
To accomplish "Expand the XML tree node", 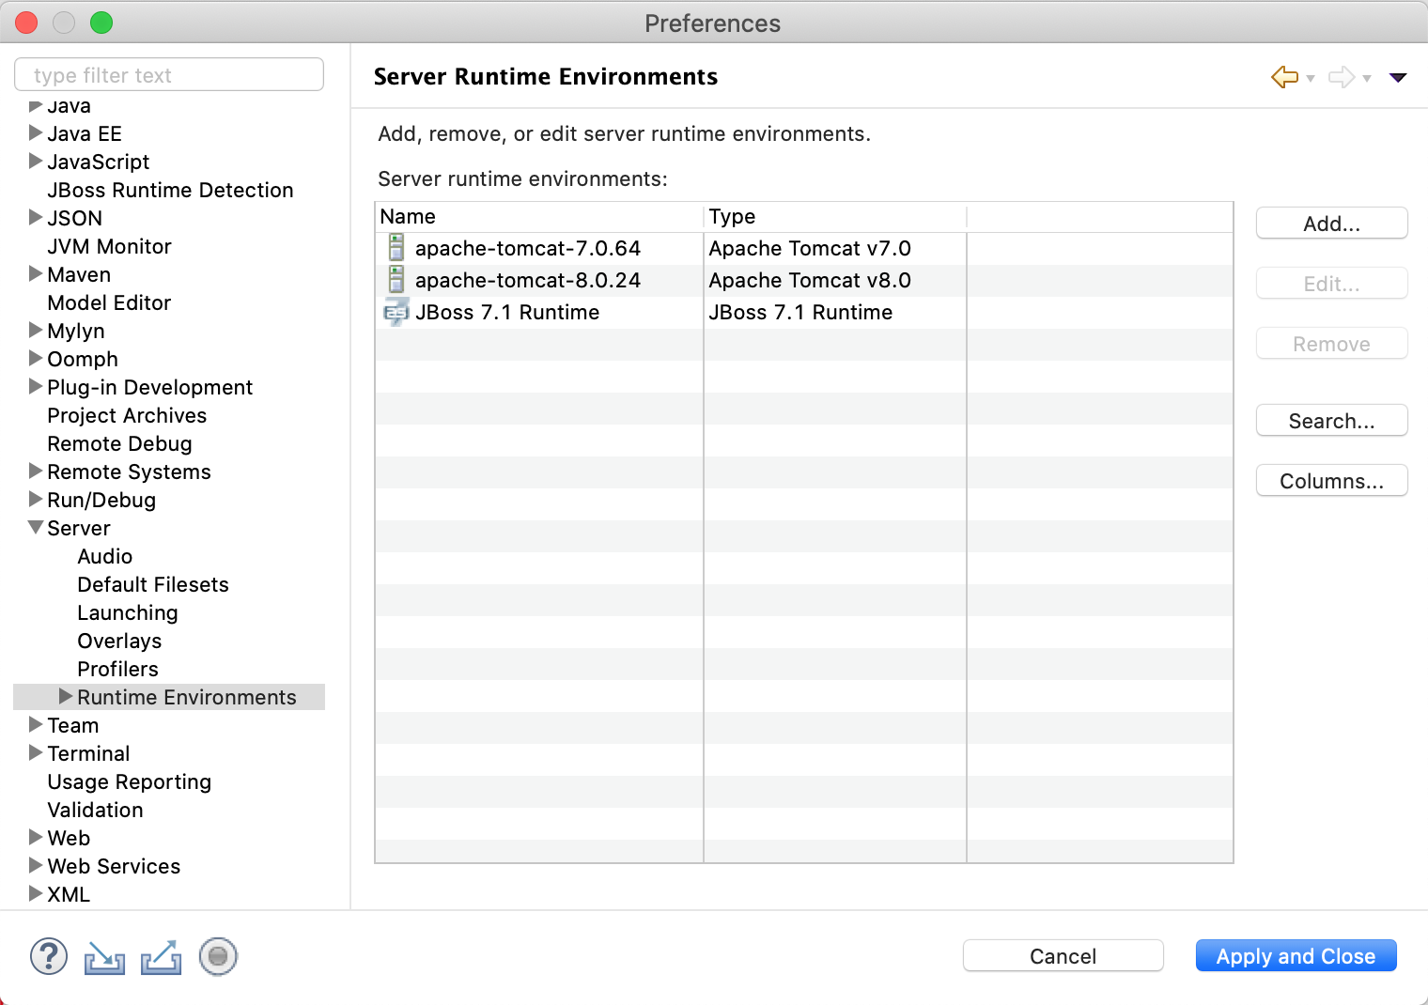I will click(x=36, y=893).
